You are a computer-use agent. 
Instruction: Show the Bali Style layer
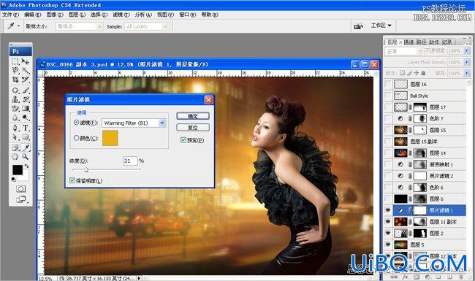click(388, 96)
